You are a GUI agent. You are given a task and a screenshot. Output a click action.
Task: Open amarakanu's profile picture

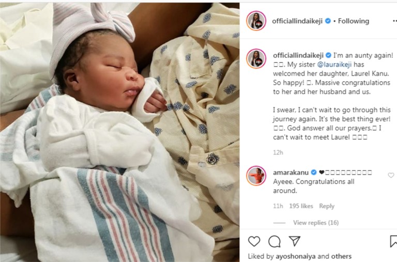[256, 176]
